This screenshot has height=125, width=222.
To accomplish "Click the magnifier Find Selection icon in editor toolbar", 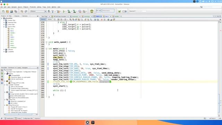I will click(70, 19).
